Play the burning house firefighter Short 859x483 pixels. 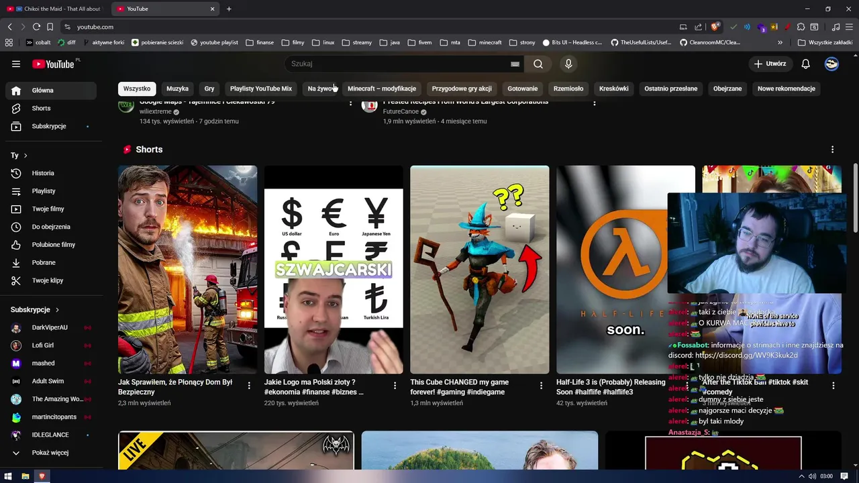[187, 270]
